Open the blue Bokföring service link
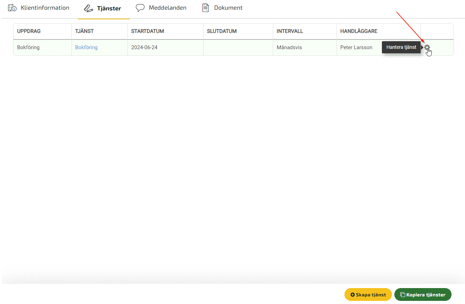Screen dimensions: 465x304 pos(86,47)
